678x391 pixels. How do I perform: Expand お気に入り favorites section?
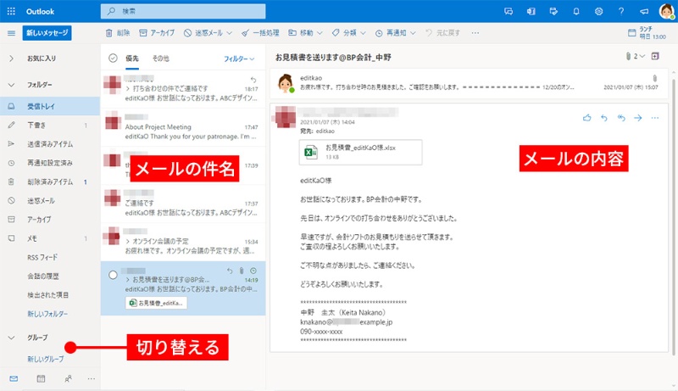coord(11,59)
